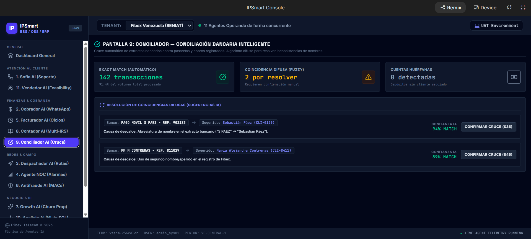Click the check-circle icon beside Pantalla 9 title
The image size is (531, 239).
click(97, 44)
